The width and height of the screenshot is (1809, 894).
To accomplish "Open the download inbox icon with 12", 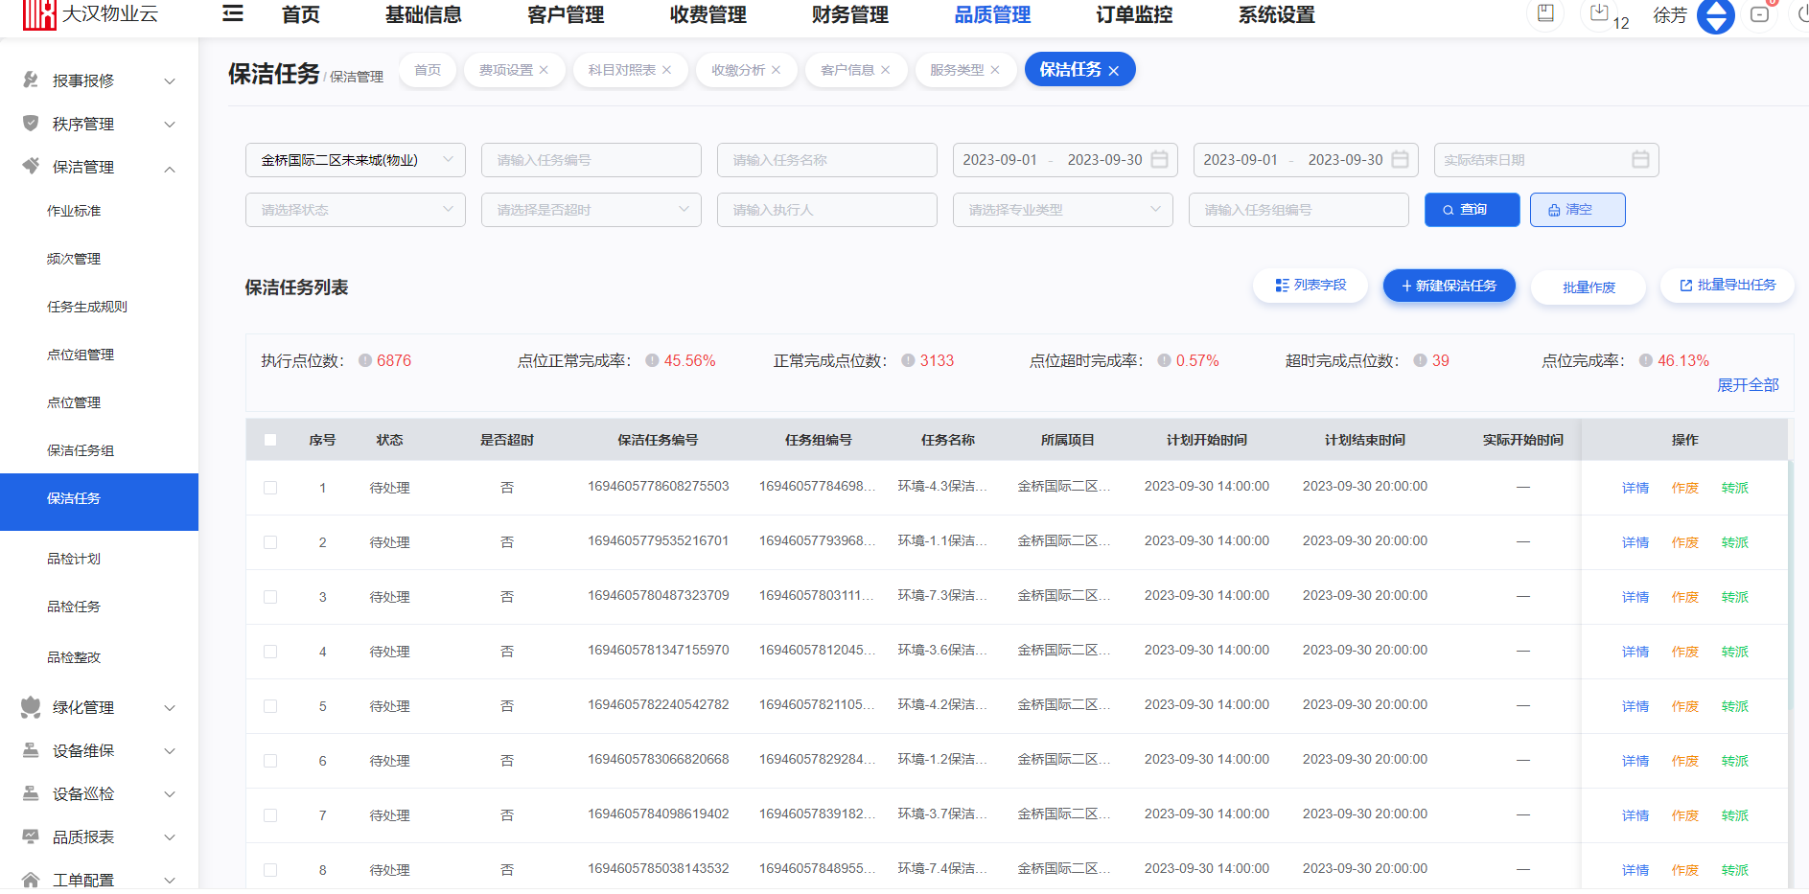I will [1599, 12].
